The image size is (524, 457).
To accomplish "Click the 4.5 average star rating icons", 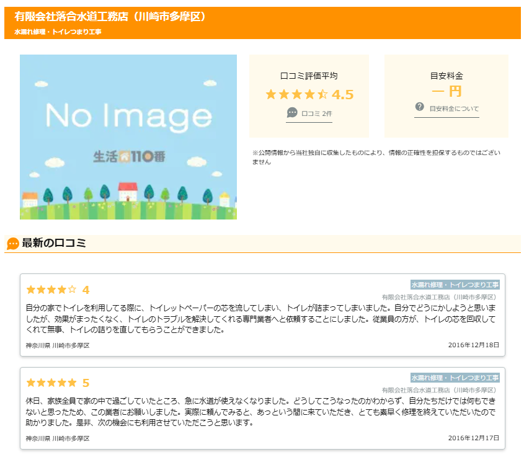I will (x=296, y=95).
